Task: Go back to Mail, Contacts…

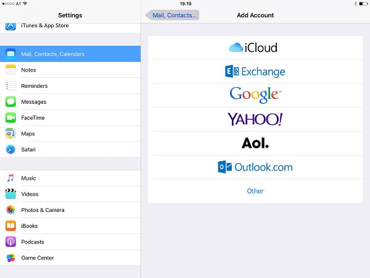Action: 172,15
